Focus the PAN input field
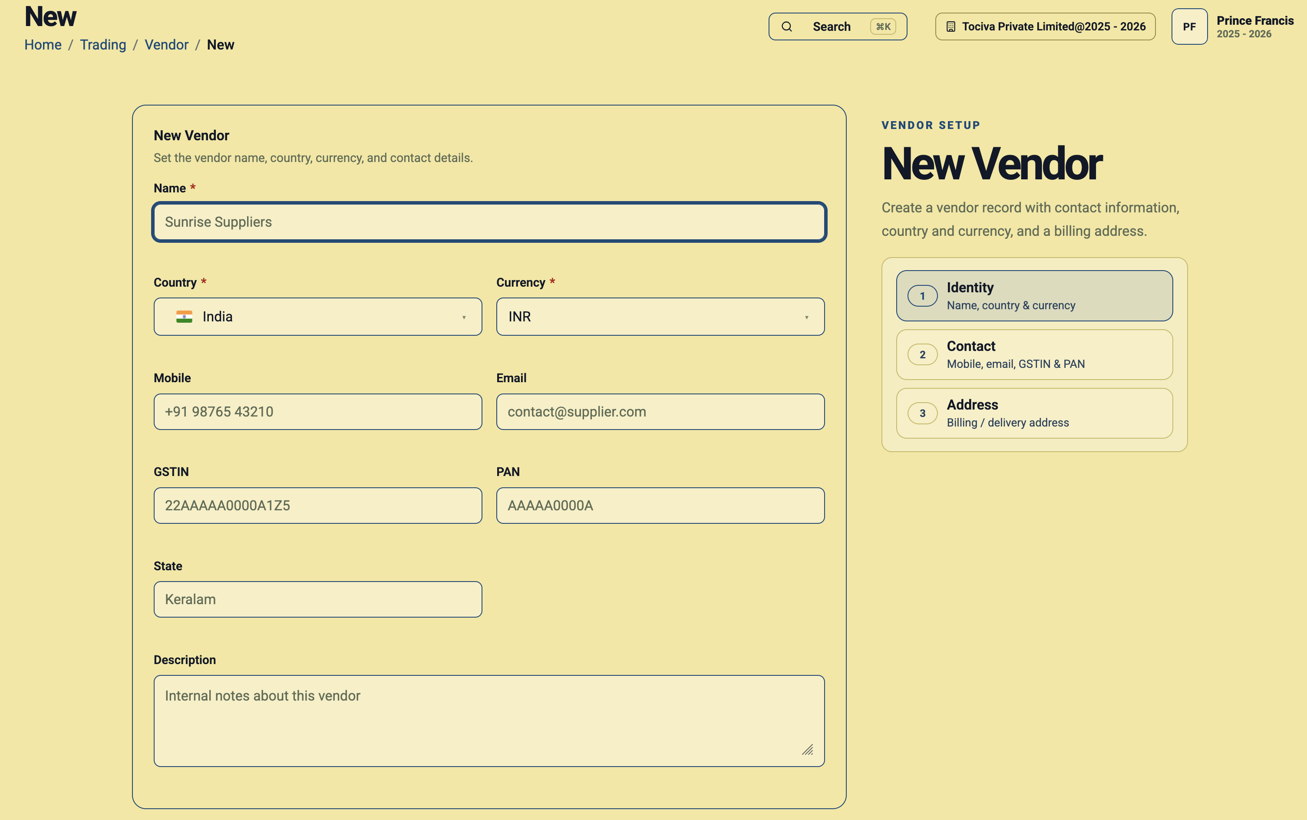 [660, 506]
